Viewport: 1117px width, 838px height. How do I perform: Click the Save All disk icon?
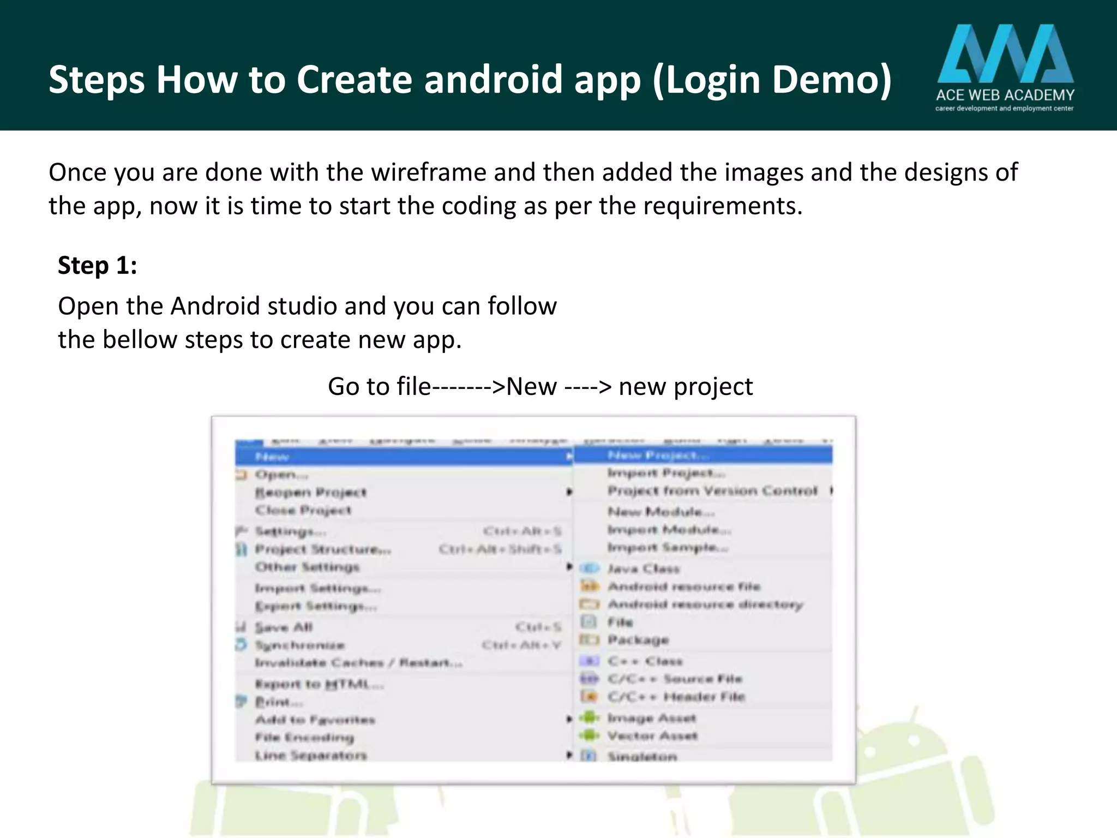click(x=241, y=627)
